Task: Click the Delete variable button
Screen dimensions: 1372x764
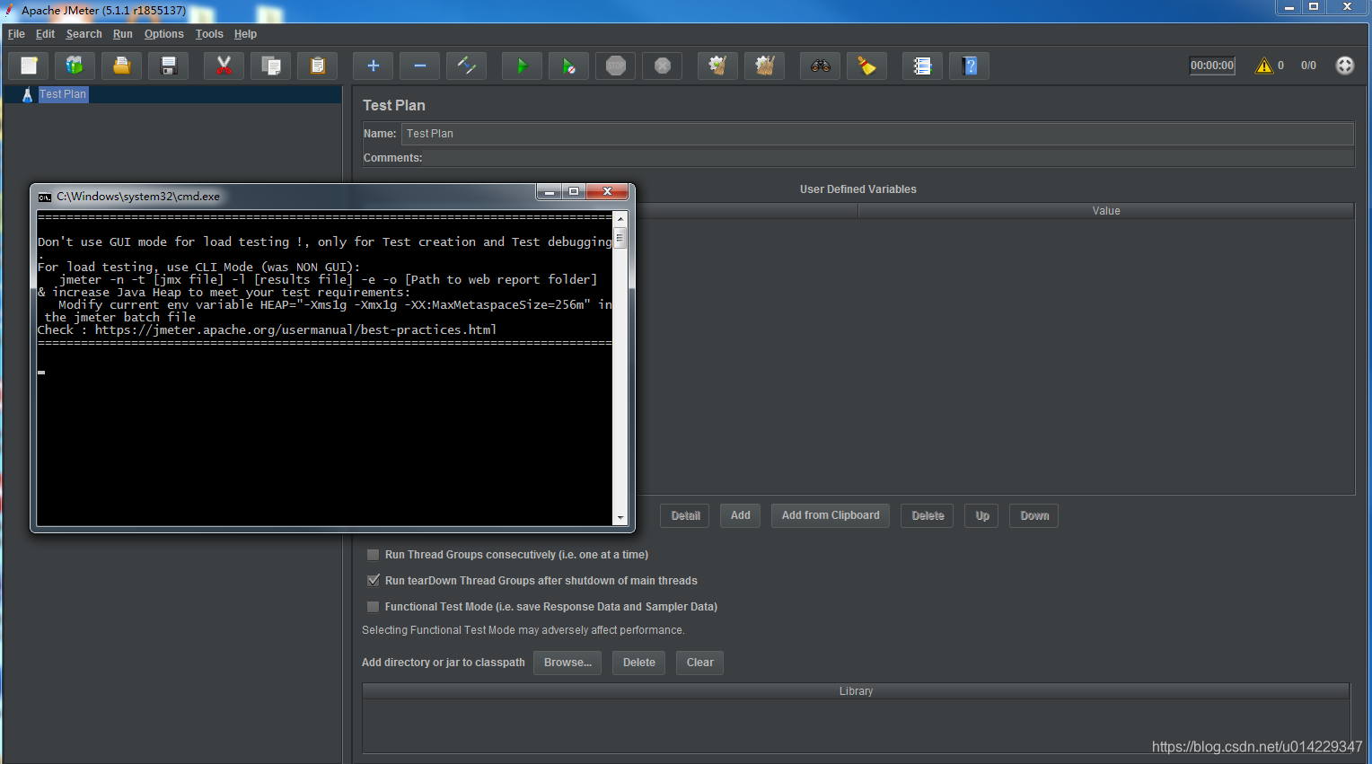Action: click(x=928, y=515)
